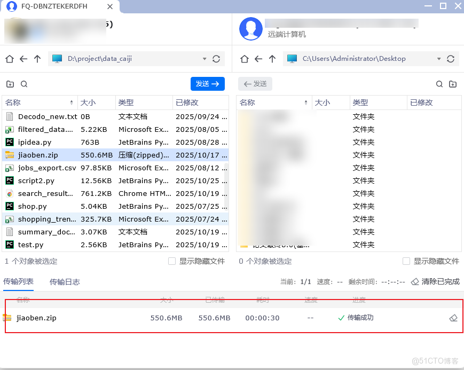This screenshot has width=464, height=370.
Task: Click the 发送 button to send the file
Action: point(207,84)
